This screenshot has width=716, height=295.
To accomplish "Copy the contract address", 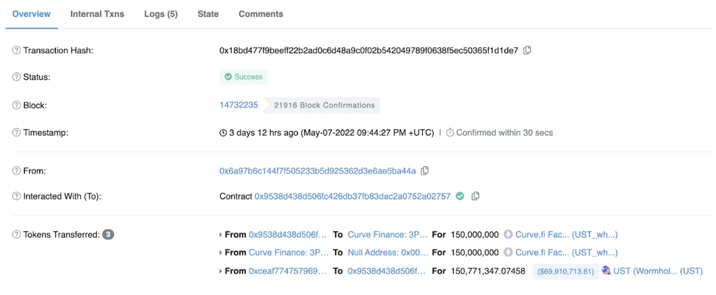I will point(475,196).
